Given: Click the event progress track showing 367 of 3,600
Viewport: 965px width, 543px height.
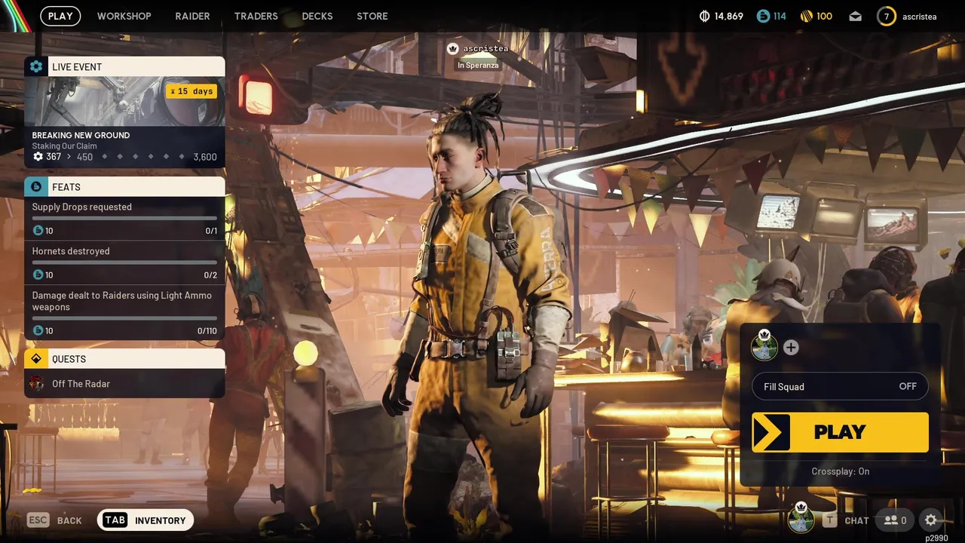Looking at the screenshot, I should pos(124,157).
